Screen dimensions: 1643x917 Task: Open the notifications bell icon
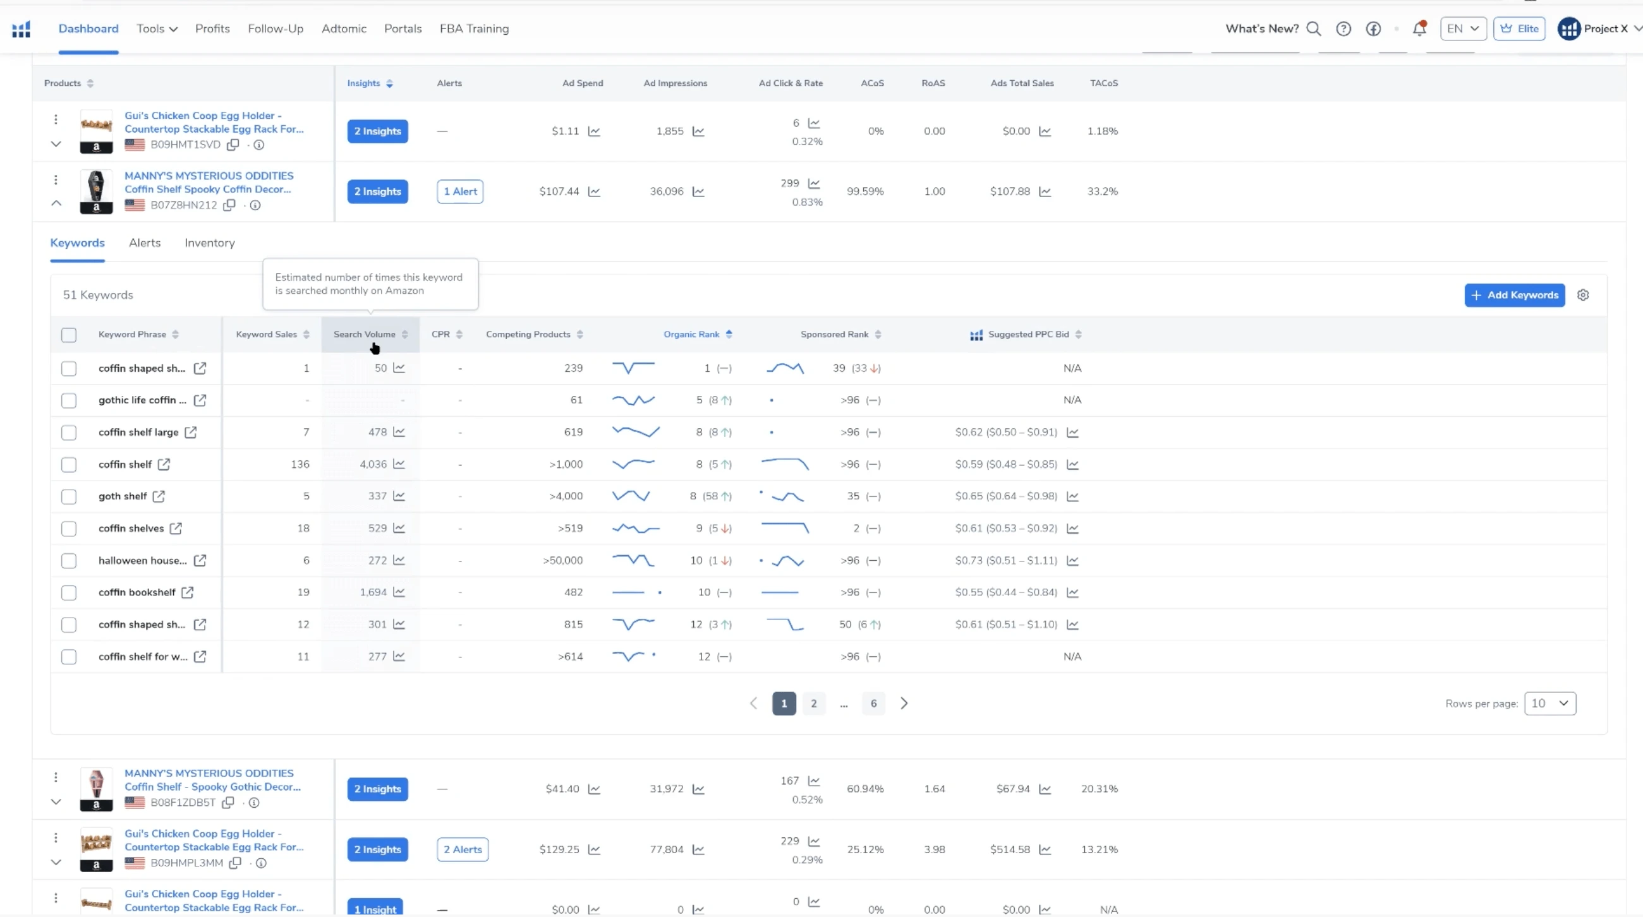[1419, 29]
